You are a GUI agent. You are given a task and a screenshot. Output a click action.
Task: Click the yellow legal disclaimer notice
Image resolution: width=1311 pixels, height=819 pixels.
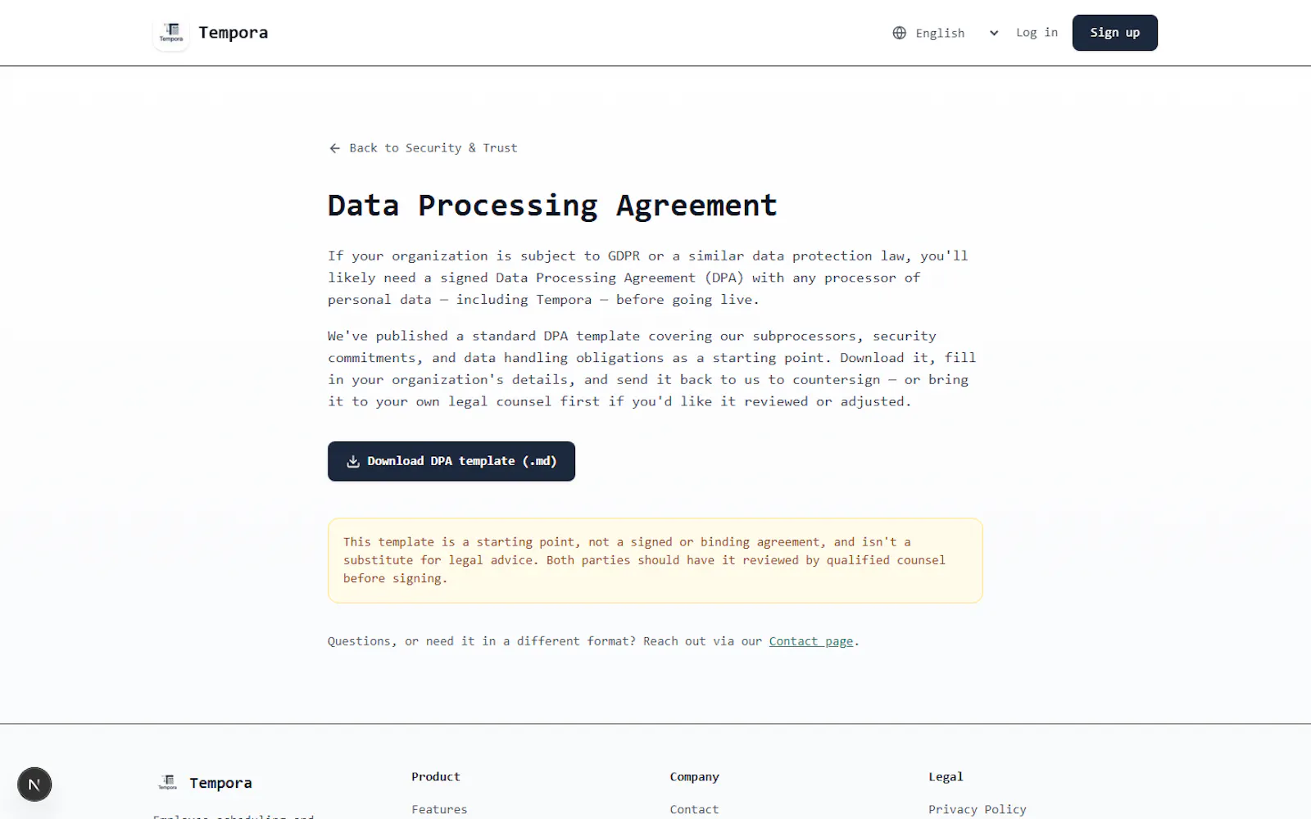[x=655, y=560]
